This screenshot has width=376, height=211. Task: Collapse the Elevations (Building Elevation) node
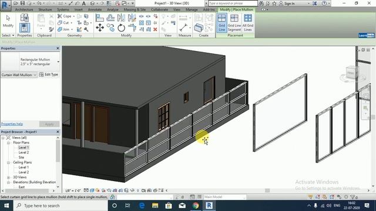pos(8,182)
